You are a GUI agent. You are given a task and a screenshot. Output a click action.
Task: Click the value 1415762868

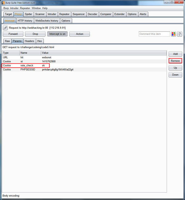click(49, 62)
